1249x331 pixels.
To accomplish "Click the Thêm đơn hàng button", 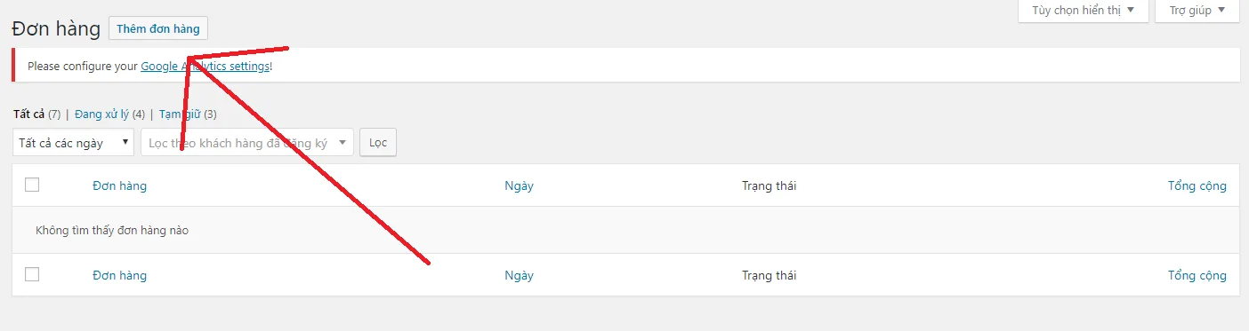I will pyautogui.click(x=158, y=28).
